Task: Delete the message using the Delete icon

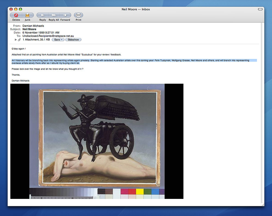Action: pyautogui.click(x=16, y=15)
